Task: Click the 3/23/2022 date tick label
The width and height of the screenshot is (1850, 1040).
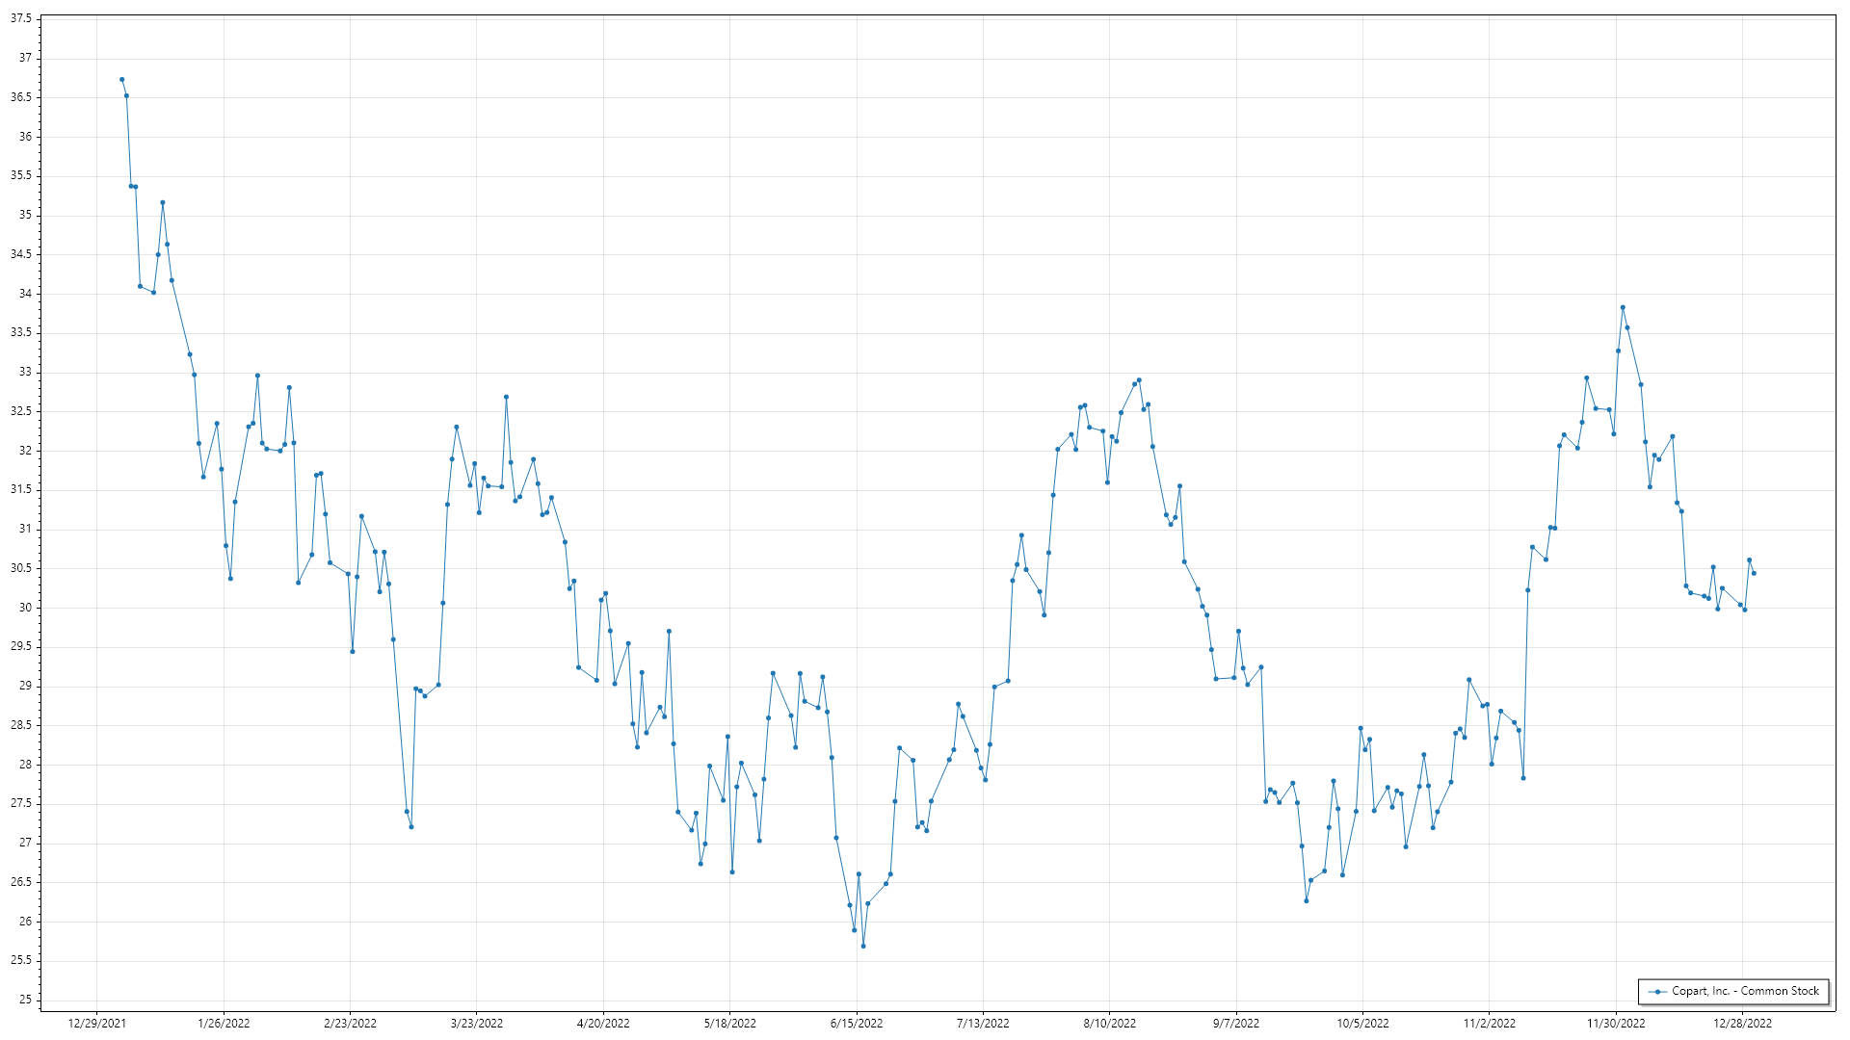Action: [477, 1024]
